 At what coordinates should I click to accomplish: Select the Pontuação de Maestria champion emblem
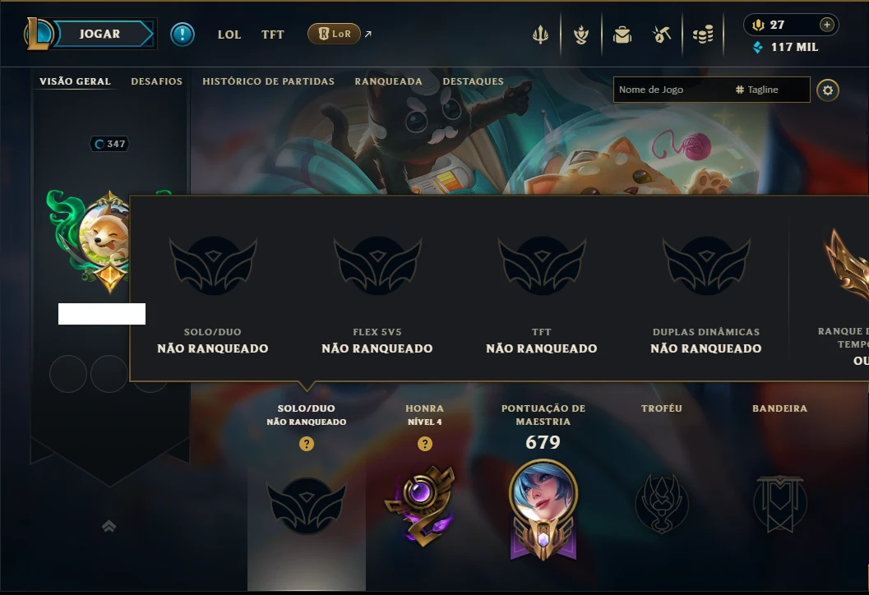[543, 510]
